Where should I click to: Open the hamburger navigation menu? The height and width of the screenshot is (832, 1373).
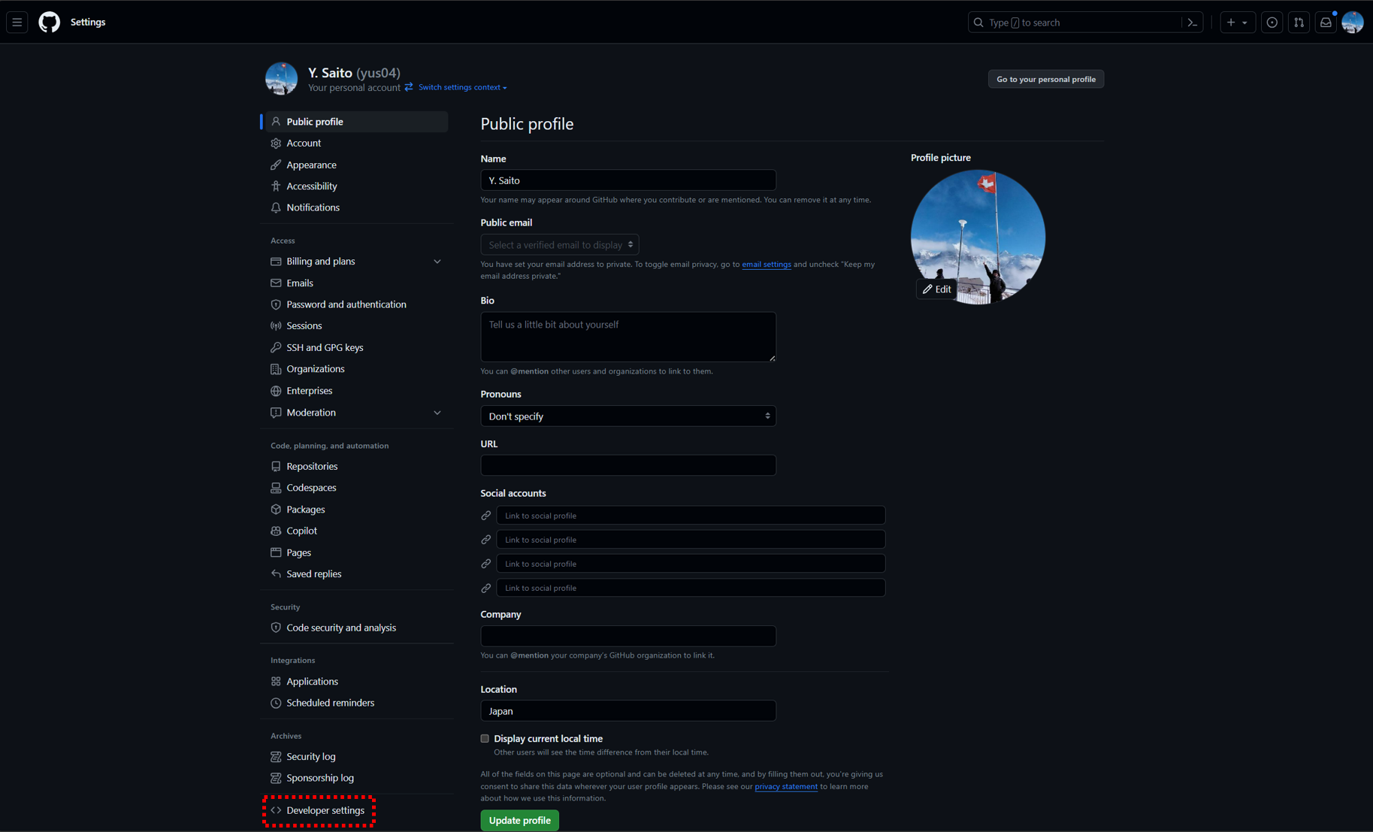[x=17, y=23]
